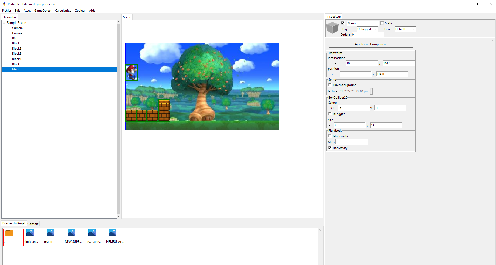This screenshot has width=496, height=265.
Task: Click the localPosition x field
Action: click(362, 63)
